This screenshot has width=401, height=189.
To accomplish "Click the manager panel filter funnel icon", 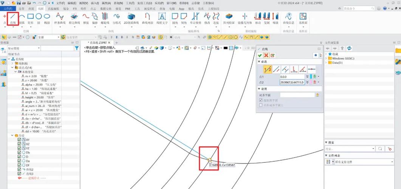I will [76, 48].
